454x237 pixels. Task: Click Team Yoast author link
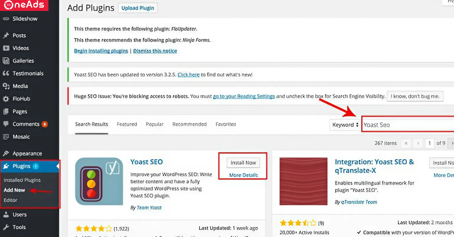[x=148, y=208]
